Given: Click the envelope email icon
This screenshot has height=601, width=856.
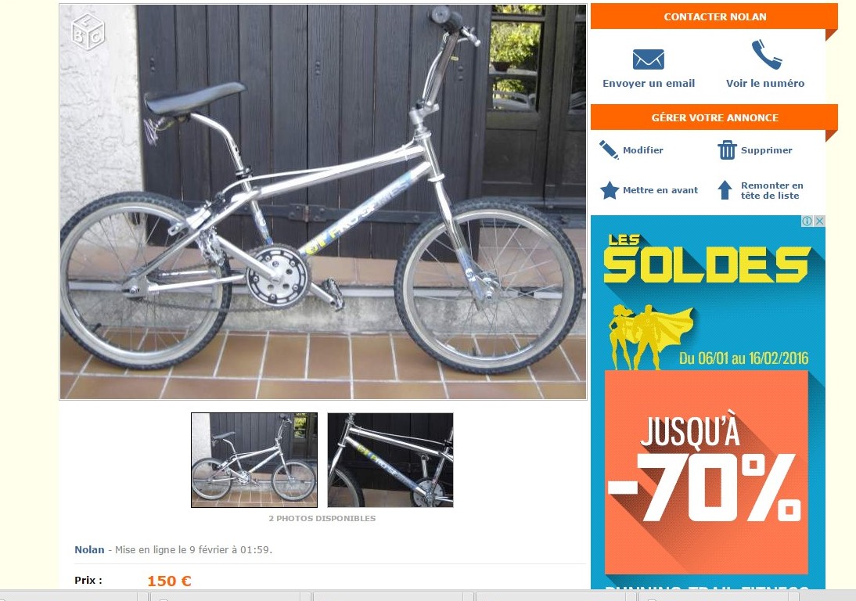Looking at the screenshot, I should point(648,59).
